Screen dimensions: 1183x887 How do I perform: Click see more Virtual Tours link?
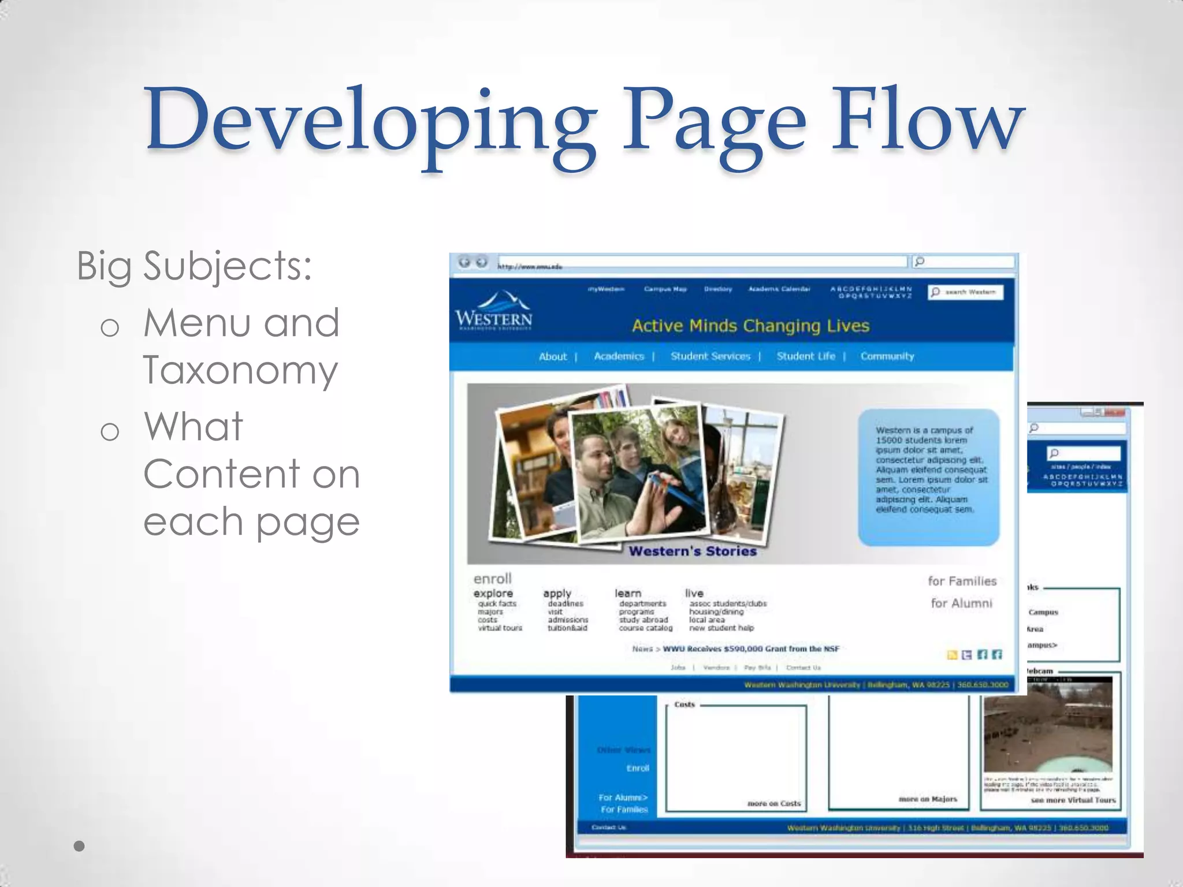[1073, 800]
